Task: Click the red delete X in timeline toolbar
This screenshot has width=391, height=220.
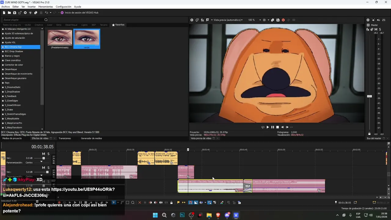Action: point(140,203)
